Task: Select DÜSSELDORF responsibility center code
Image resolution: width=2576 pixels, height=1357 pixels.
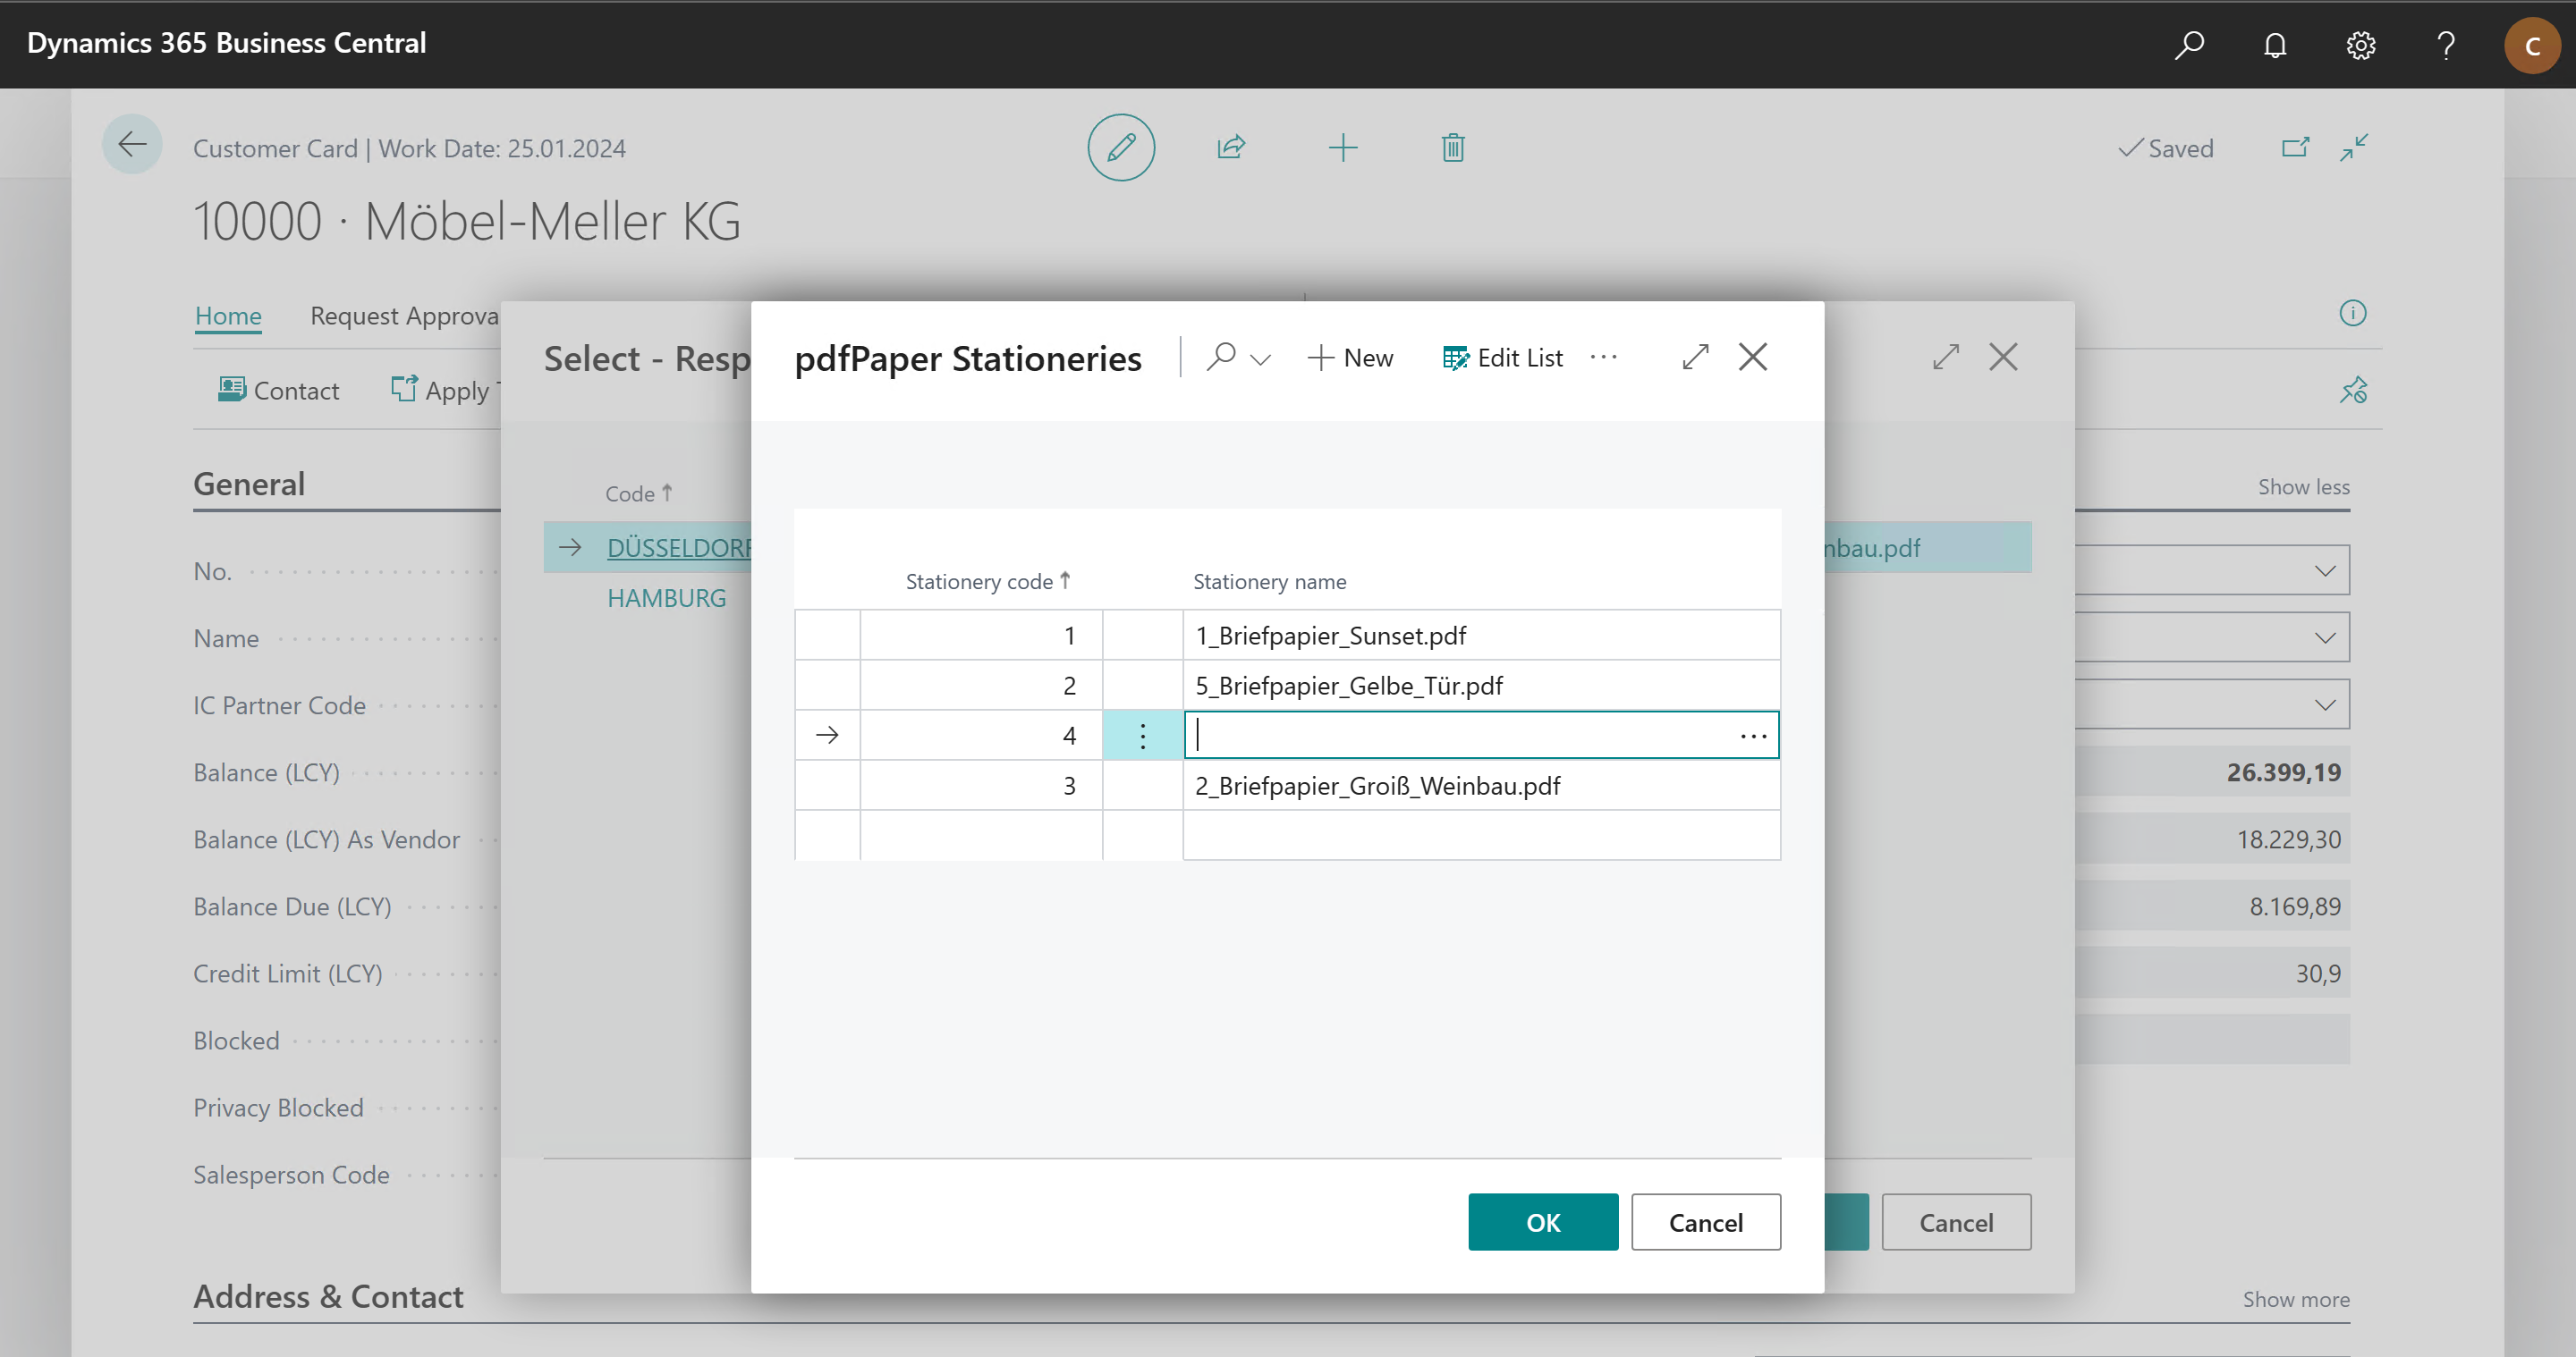Action: (x=679, y=548)
